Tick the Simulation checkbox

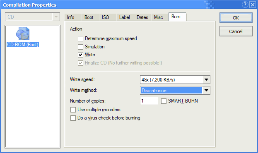tap(80, 47)
